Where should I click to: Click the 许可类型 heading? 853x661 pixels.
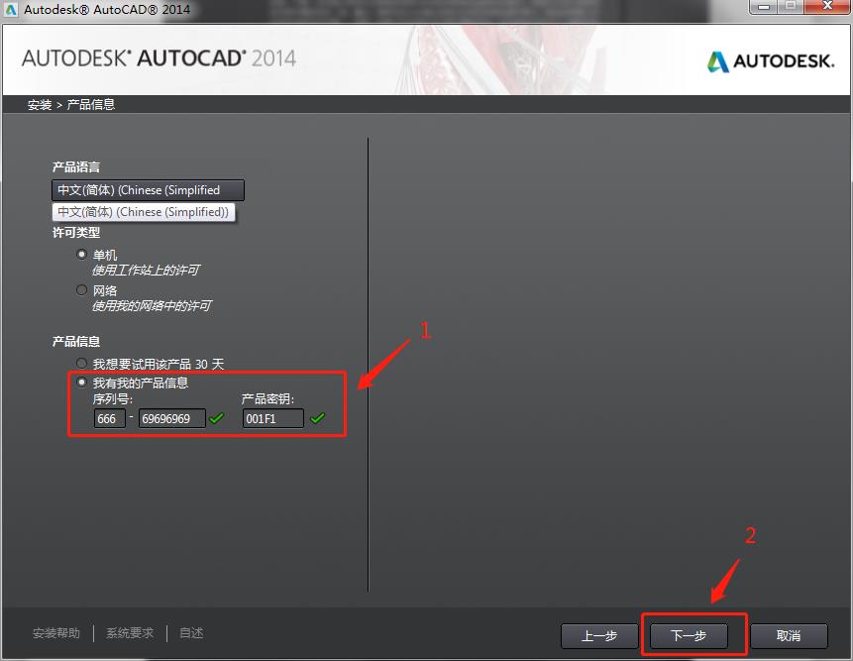coord(76,232)
